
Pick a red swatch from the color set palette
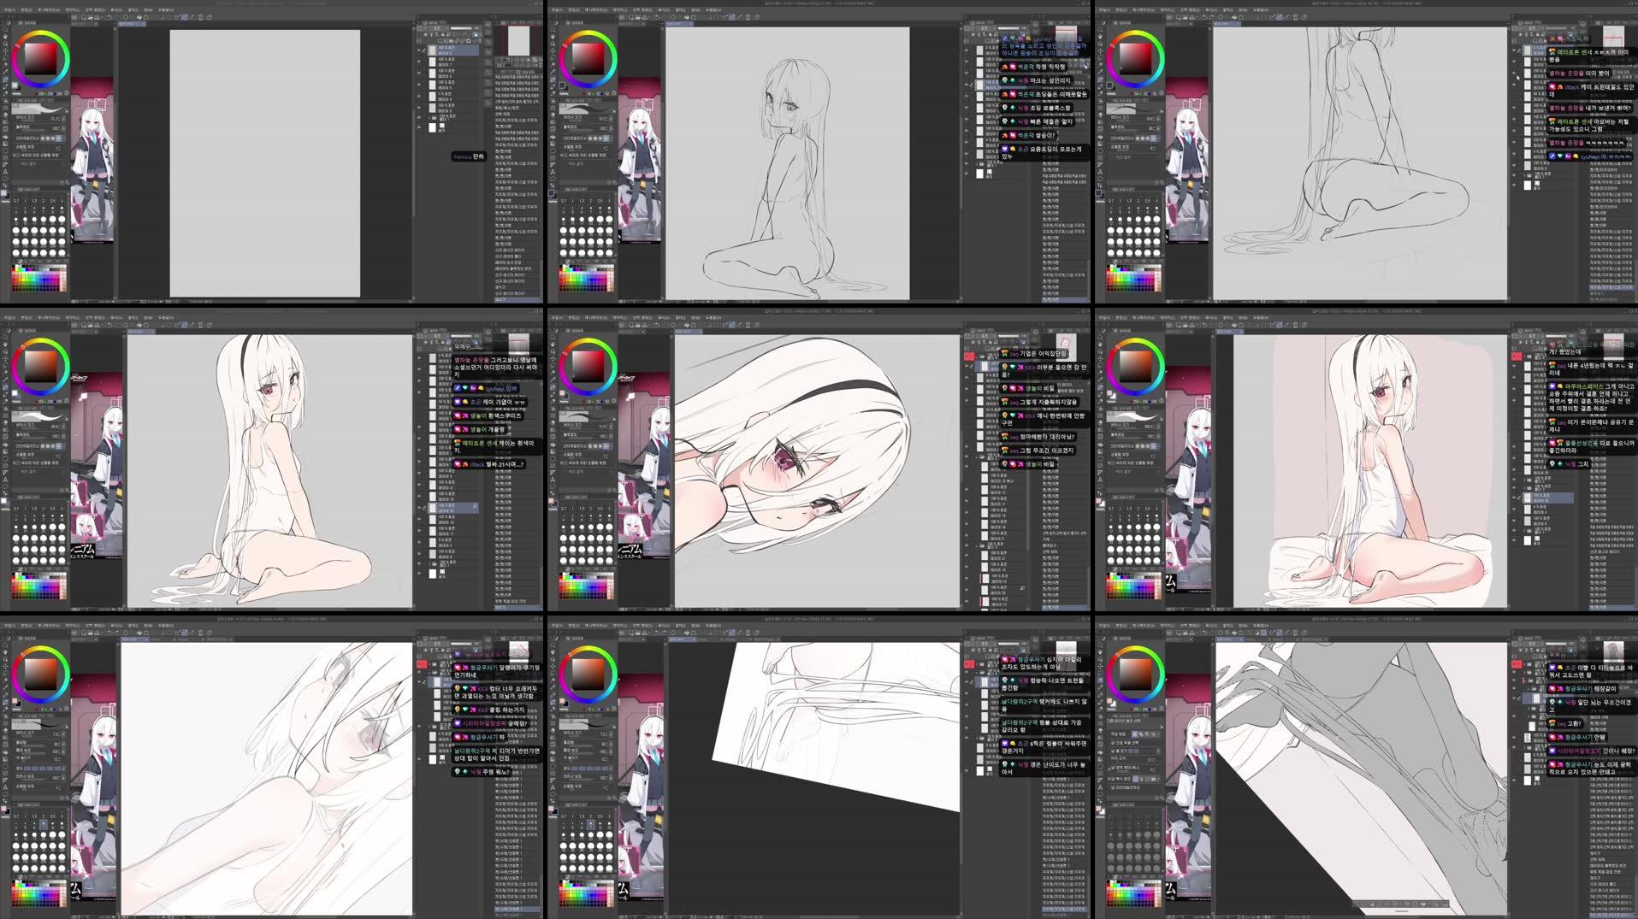pyautogui.click(x=14, y=278)
